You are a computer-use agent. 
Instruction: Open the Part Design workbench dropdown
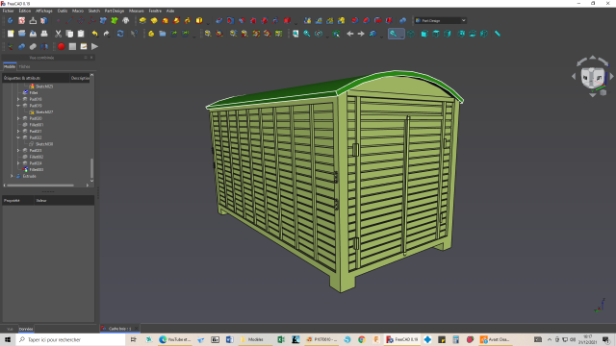[441, 20]
